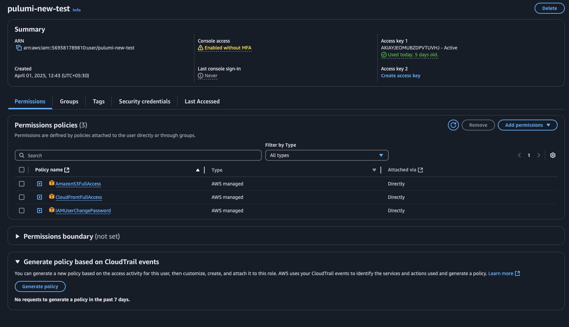This screenshot has height=327, width=569.
Task: Click the Created date April 01, 2025 text
Action: 52,76
